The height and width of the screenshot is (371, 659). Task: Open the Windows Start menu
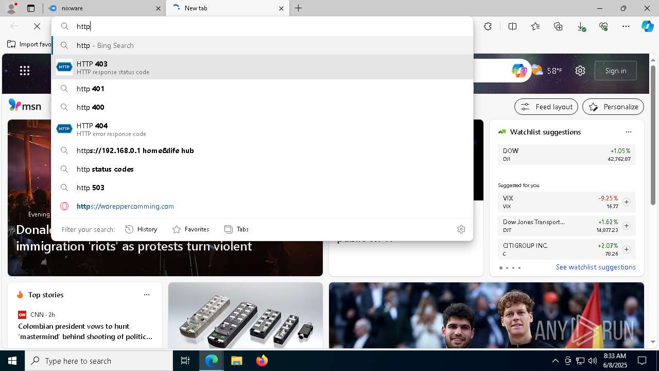[x=12, y=361]
